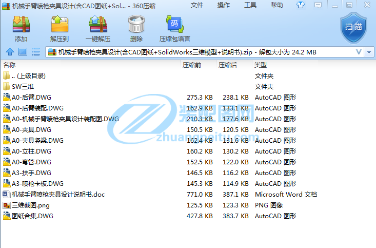The image size is (376, 248).
Task: Select the .. (上级目录) entry
Action: 29,75
